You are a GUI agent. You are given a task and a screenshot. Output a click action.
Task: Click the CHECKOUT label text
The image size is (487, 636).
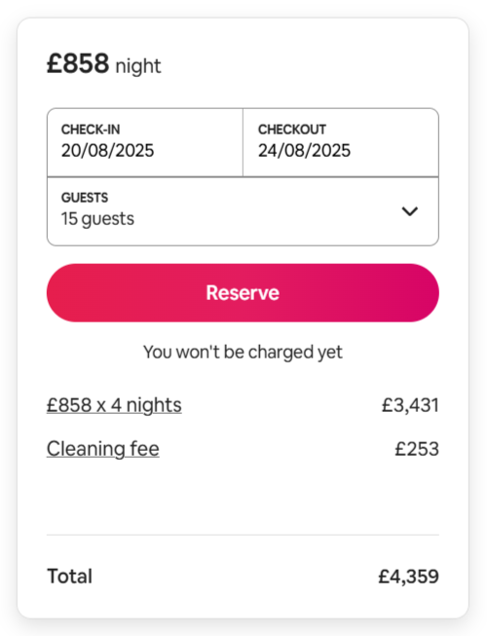click(292, 130)
